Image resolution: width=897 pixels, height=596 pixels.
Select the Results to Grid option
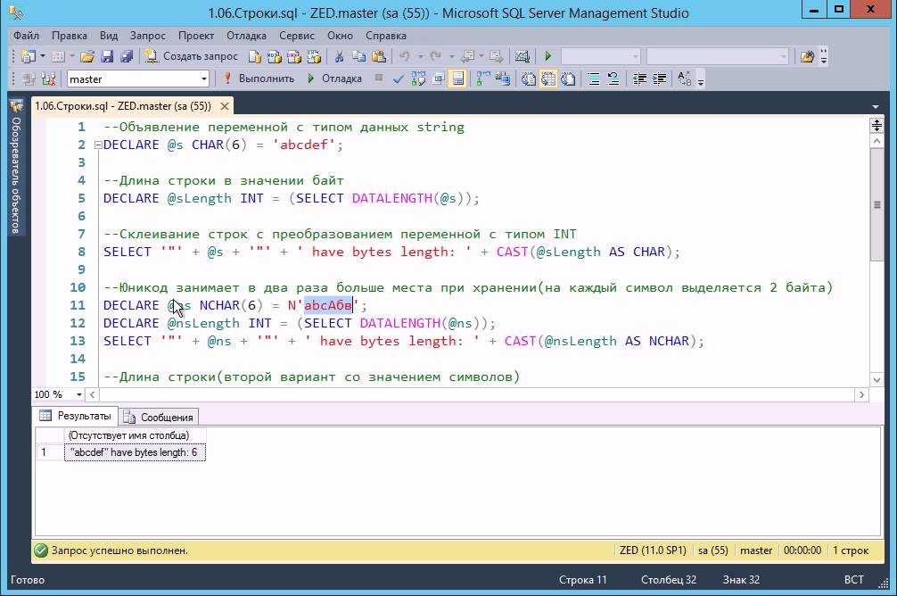click(x=548, y=79)
